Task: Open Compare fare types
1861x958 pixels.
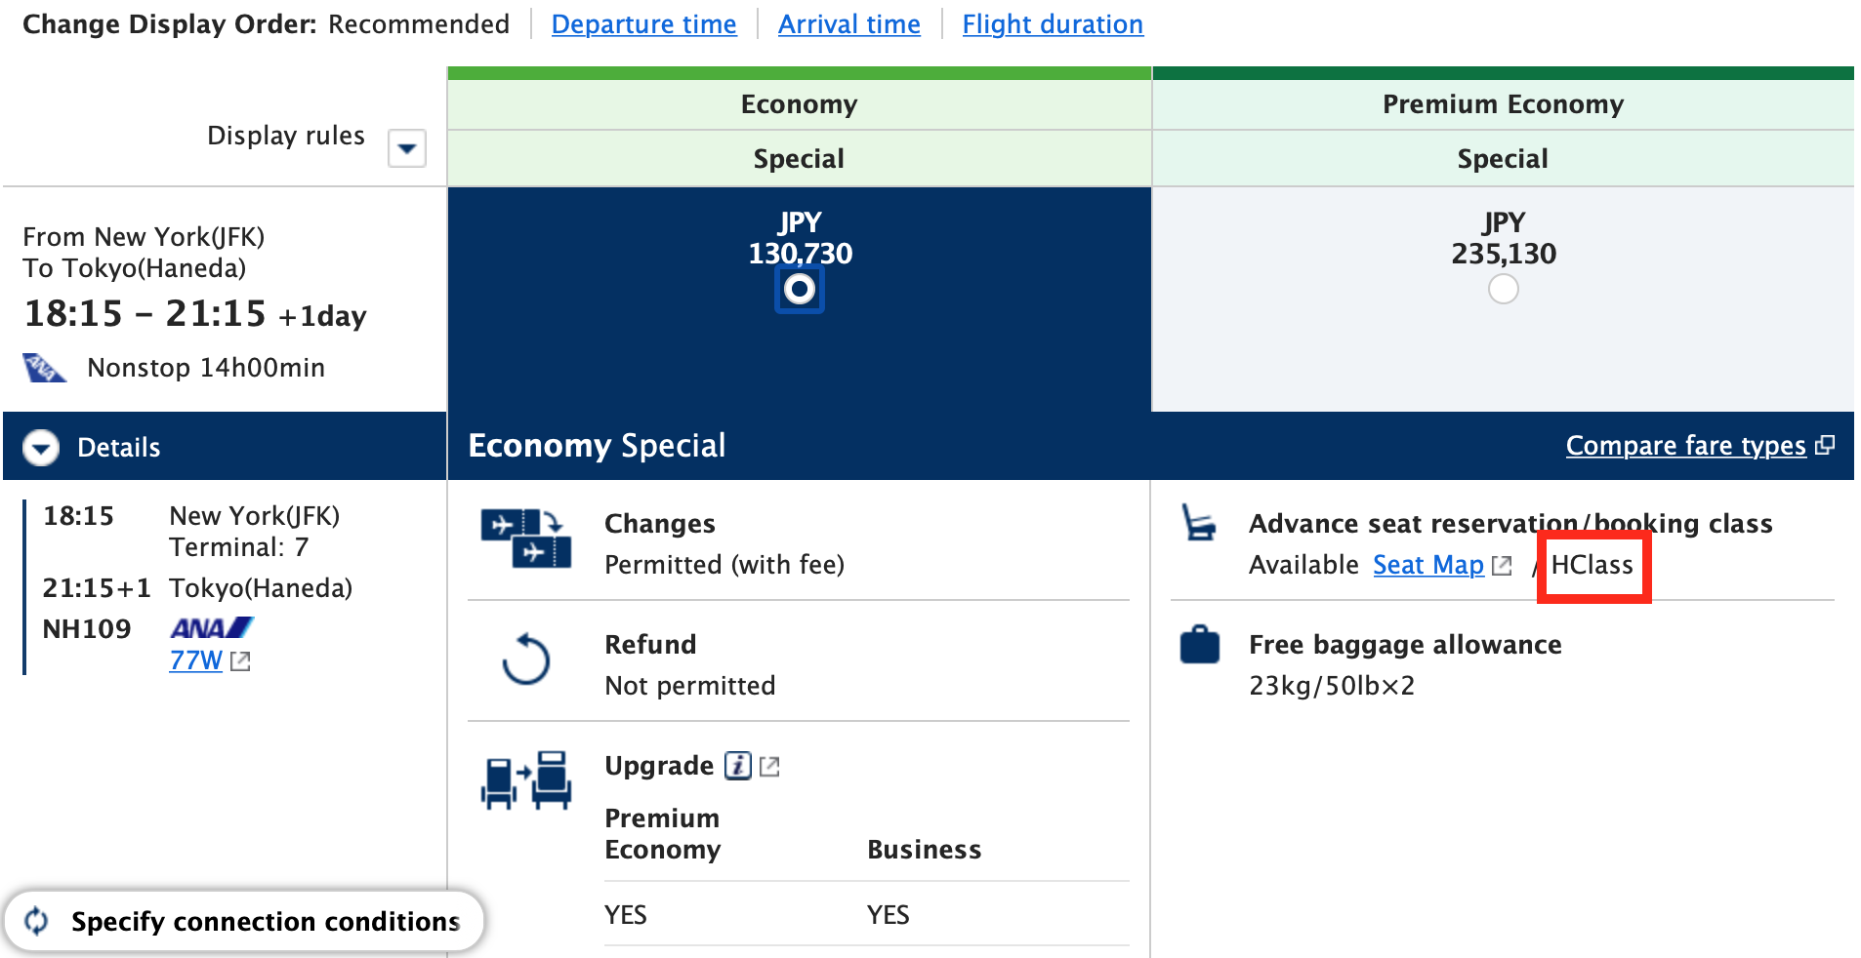Action: pos(1685,446)
